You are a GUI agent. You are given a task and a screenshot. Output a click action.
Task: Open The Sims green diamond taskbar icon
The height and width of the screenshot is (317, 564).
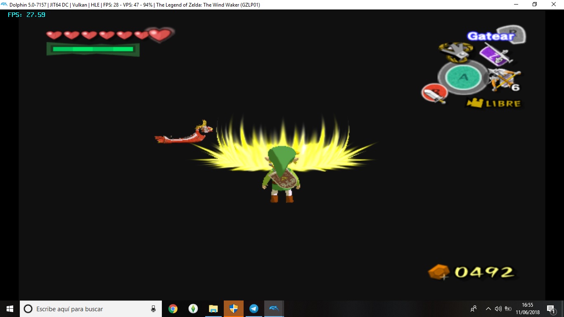[x=193, y=309]
